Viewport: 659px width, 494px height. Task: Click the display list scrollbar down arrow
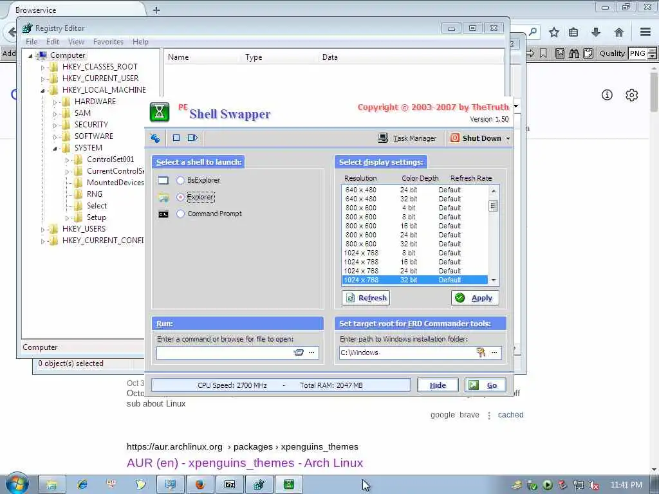tap(494, 280)
